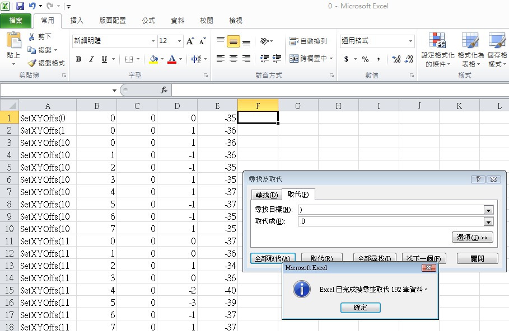Toggle Bold formatting
Viewport: 509px width, 331px height.
(78, 59)
